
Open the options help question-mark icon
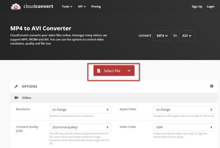pos(211,86)
